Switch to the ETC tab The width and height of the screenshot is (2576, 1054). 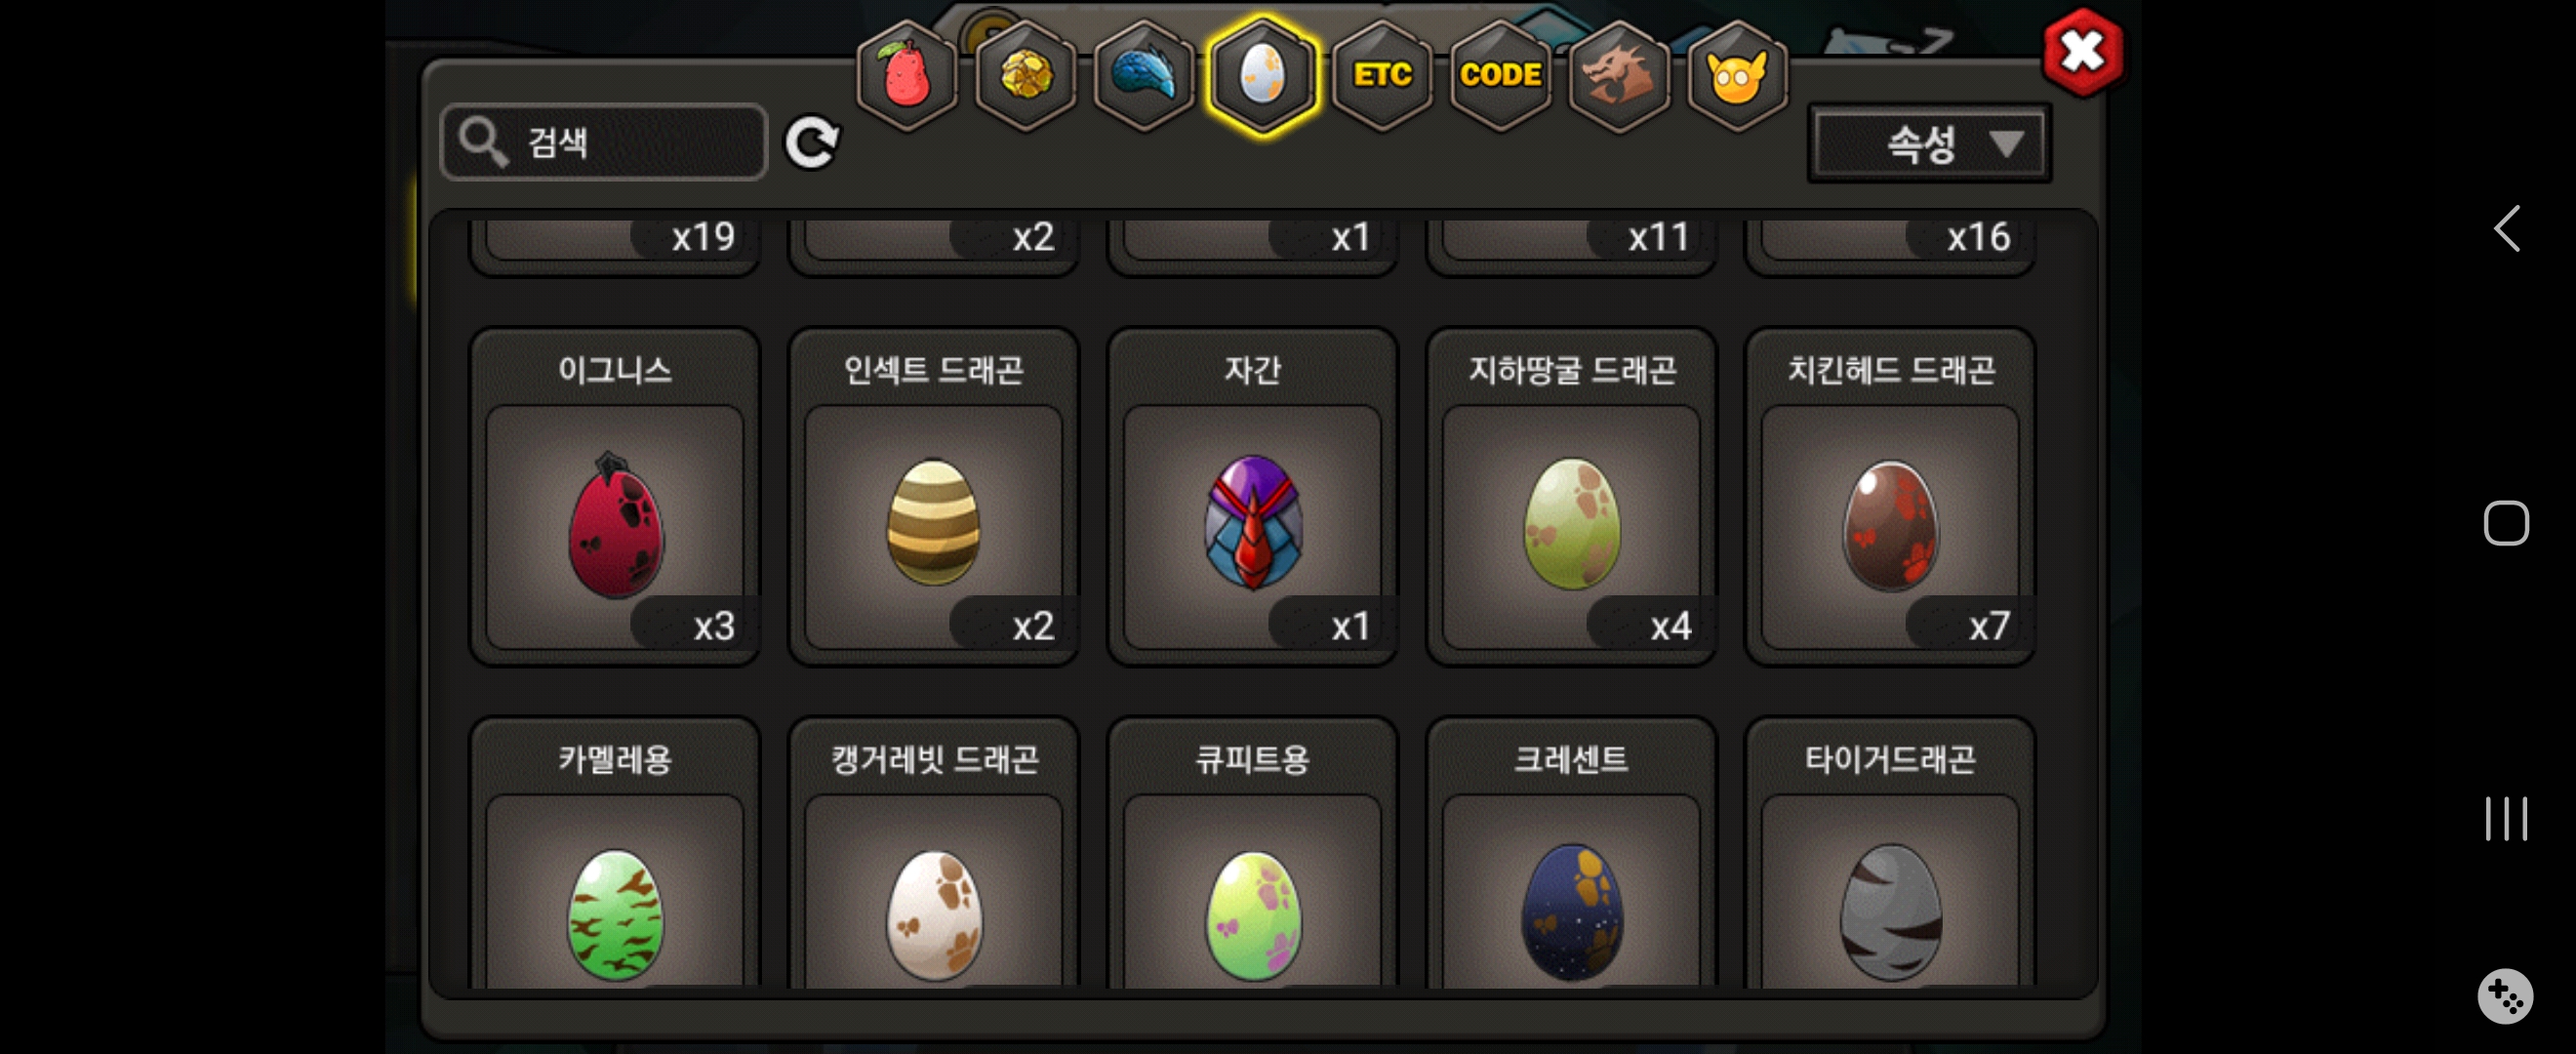tap(1382, 74)
